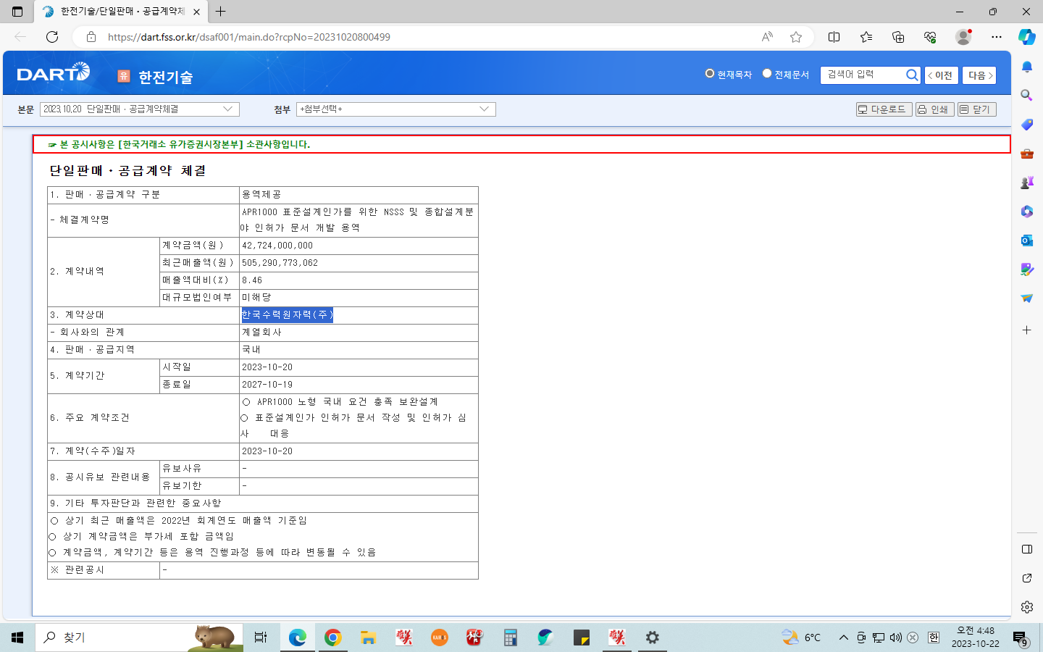Screen dimensions: 1043x652
Task: Open Tab actions menu
Action: tap(17, 12)
